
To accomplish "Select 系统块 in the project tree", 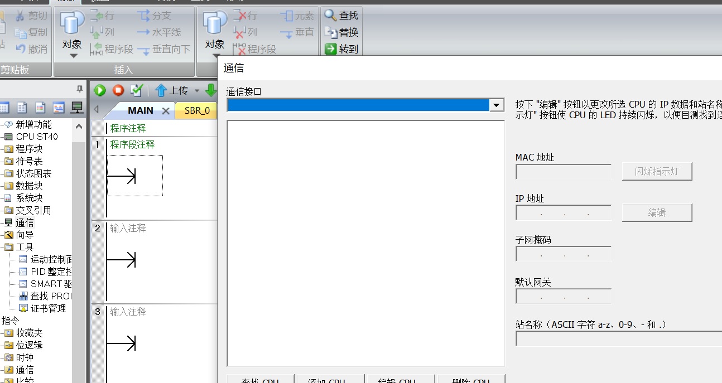I will pos(29,198).
